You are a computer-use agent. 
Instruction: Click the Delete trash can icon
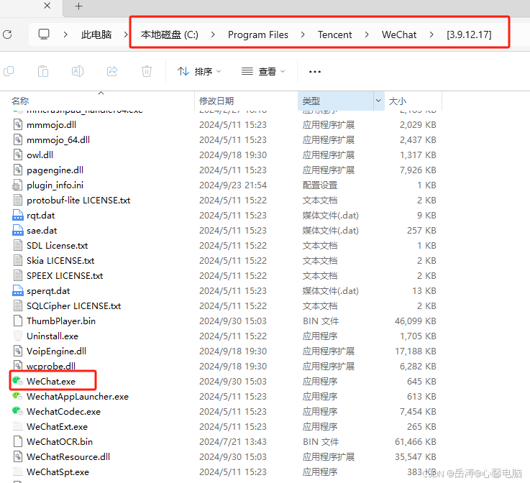[147, 71]
